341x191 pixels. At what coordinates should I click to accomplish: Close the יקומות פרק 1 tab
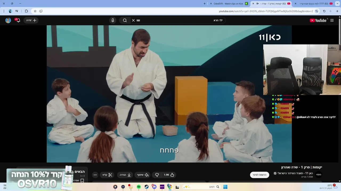(253, 4)
